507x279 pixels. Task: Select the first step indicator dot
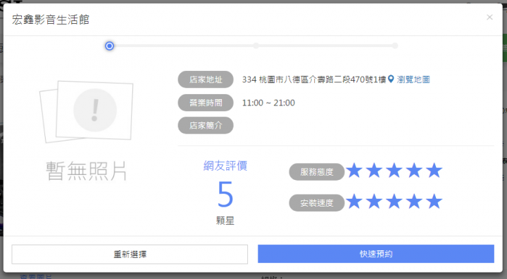(x=110, y=46)
